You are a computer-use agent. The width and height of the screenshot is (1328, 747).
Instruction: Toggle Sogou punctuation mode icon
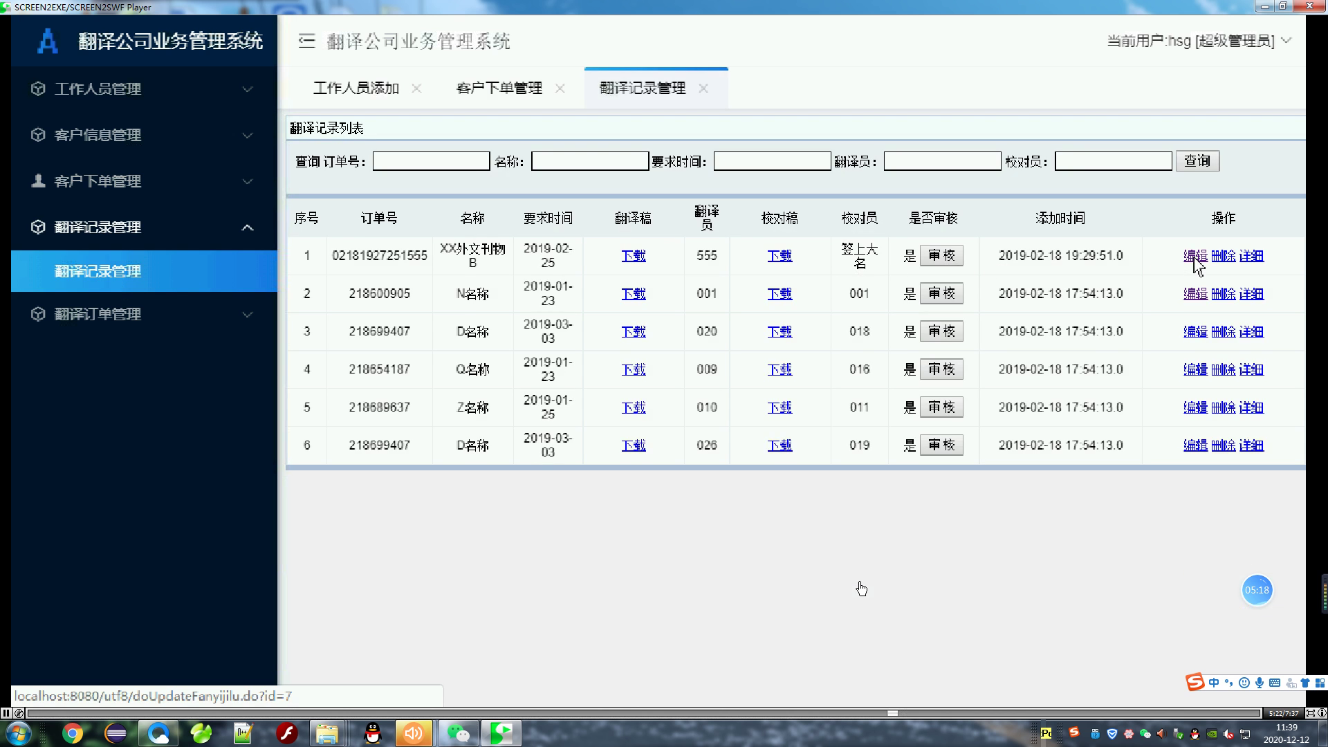1229,683
